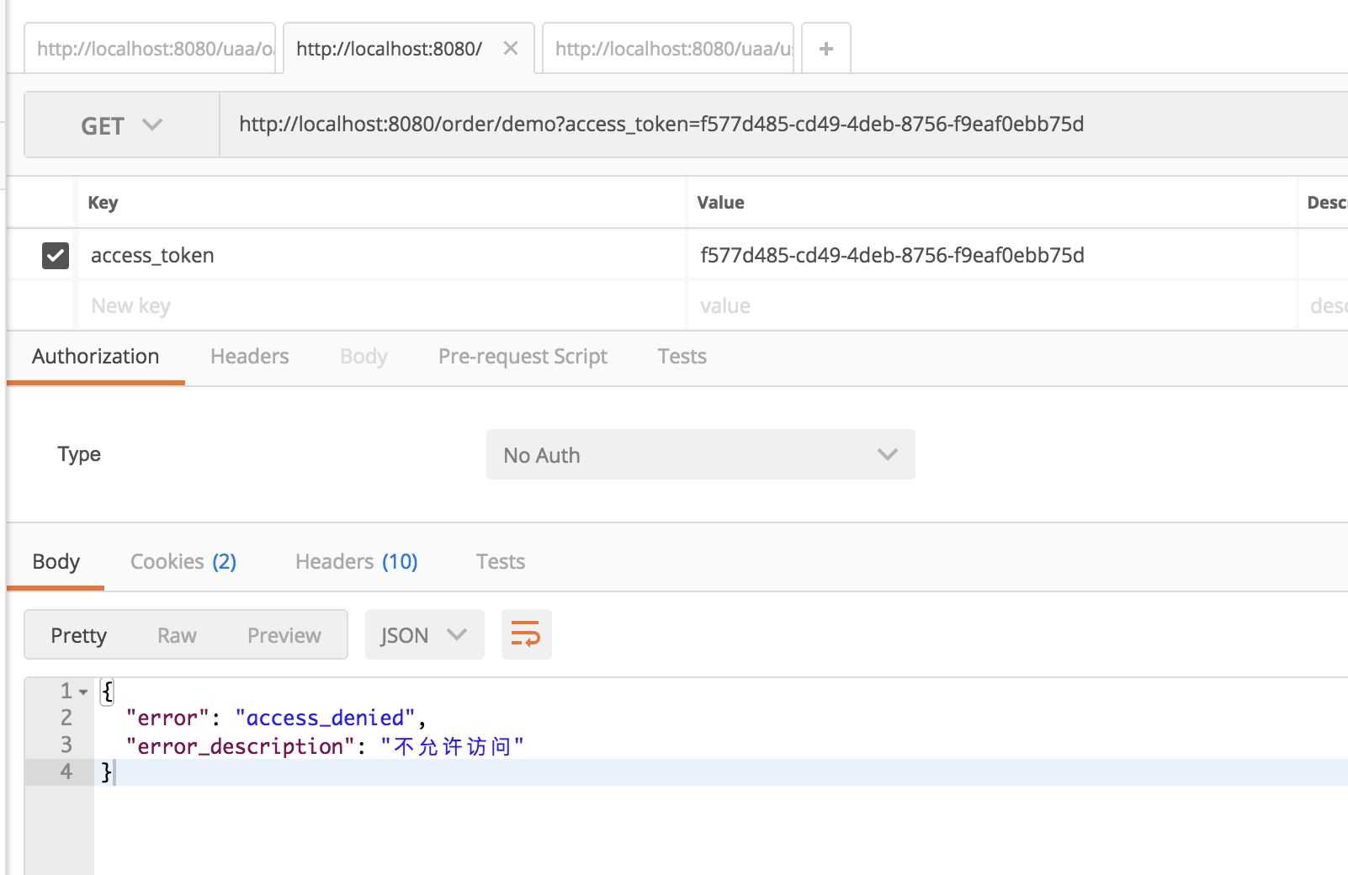
Task: Select the request Tests tab
Action: click(682, 357)
